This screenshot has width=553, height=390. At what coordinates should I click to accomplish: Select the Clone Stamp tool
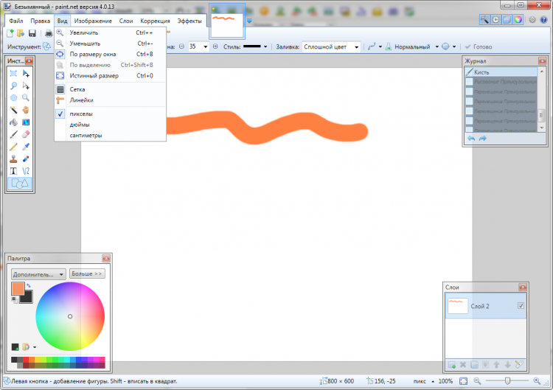pyautogui.click(x=13, y=159)
